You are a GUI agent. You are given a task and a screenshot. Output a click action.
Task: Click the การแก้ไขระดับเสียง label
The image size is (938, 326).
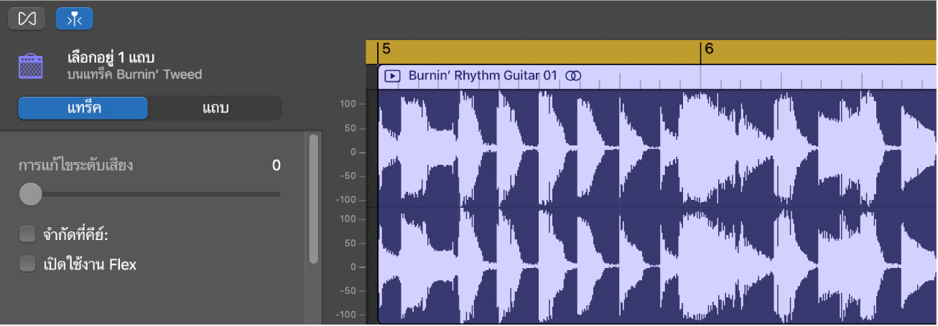click(76, 166)
